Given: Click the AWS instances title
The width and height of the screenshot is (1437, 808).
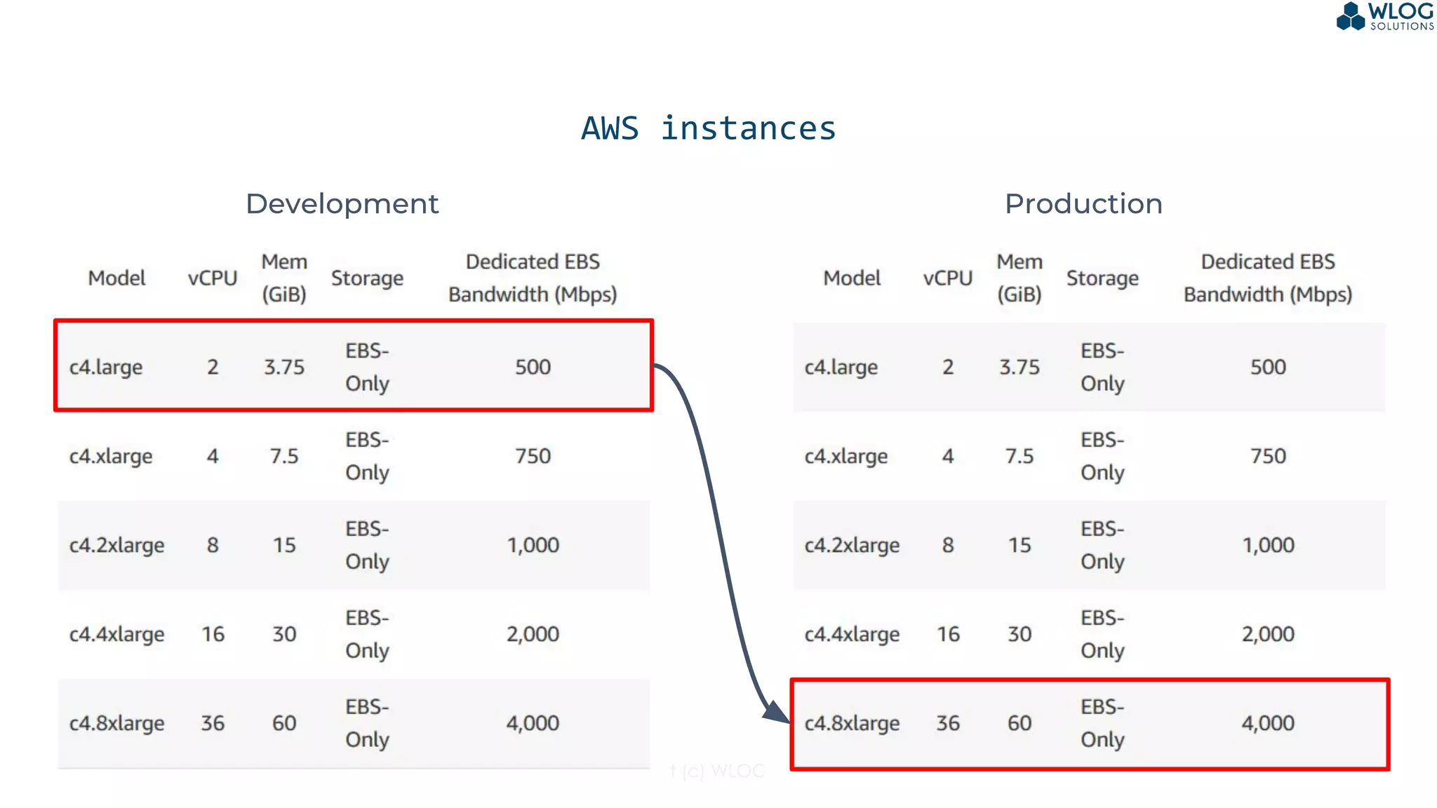Looking at the screenshot, I should coord(709,128).
